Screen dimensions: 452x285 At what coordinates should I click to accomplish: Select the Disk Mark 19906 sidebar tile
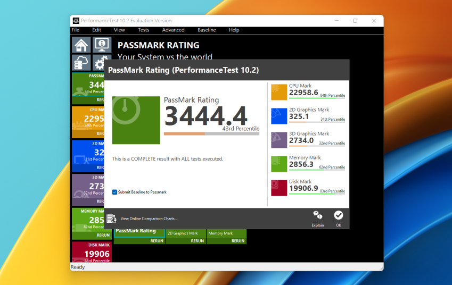click(x=92, y=252)
